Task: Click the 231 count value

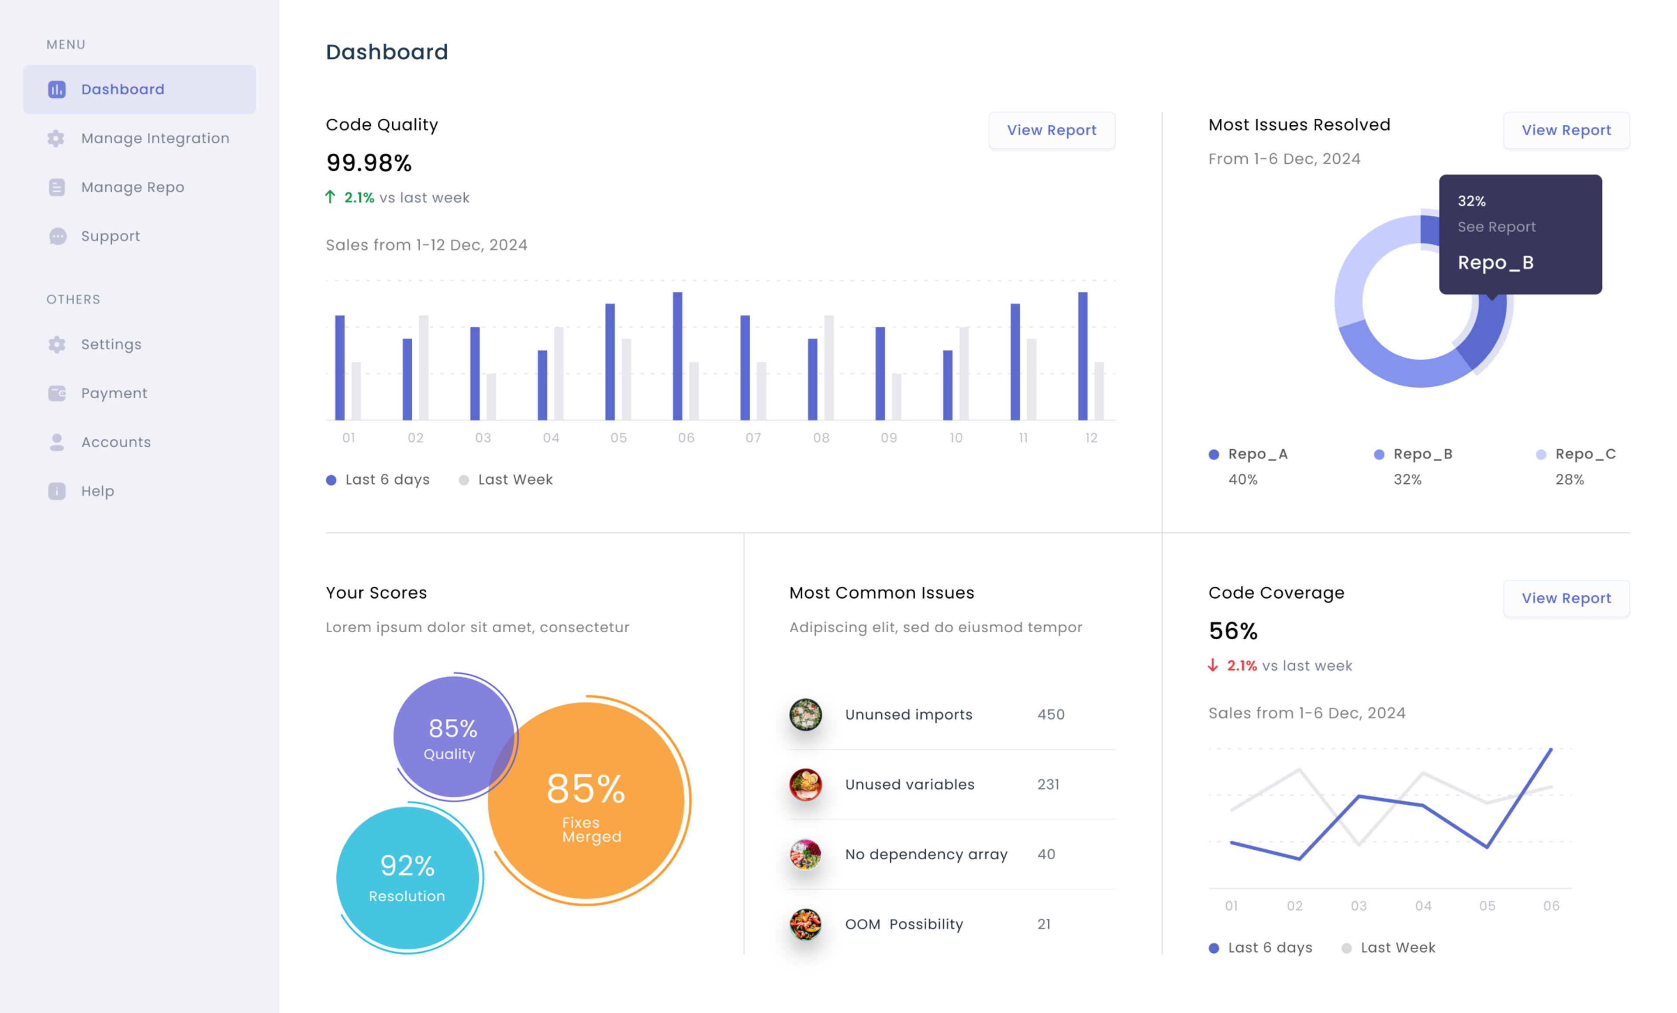Action: click(1048, 784)
